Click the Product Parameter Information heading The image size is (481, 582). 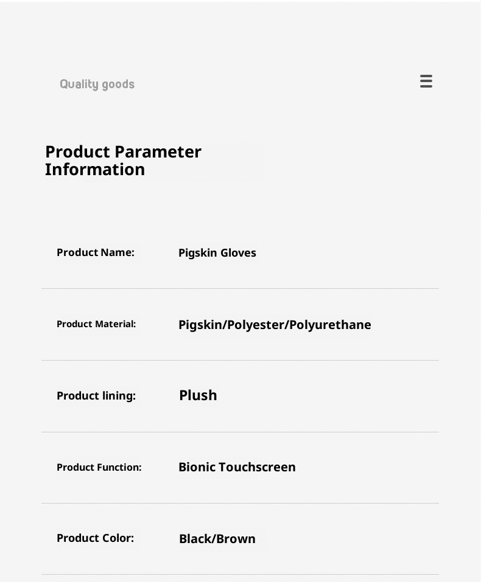point(123,161)
